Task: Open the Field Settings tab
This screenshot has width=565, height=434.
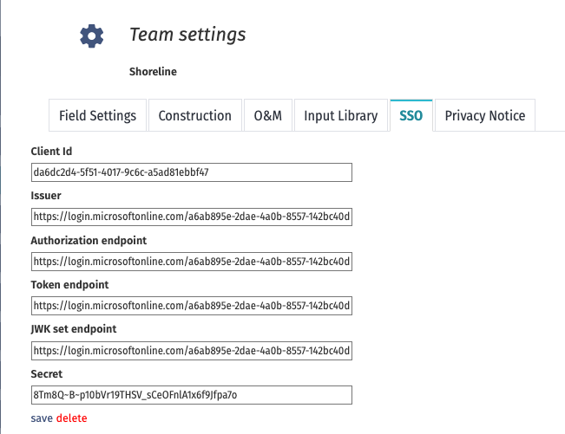Action: click(x=98, y=115)
